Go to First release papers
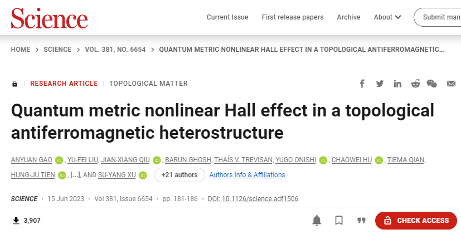 (x=293, y=17)
